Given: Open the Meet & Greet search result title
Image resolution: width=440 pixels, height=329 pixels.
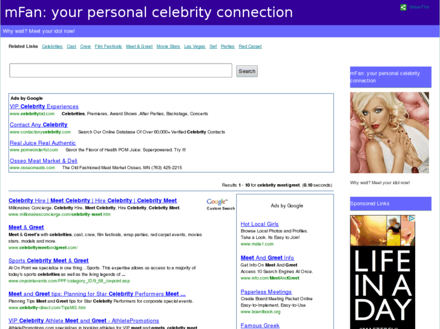Looking at the screenshot, I should [x=26, y=228].
